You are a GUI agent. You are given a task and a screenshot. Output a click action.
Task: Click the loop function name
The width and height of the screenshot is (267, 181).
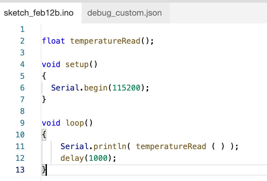75,123
